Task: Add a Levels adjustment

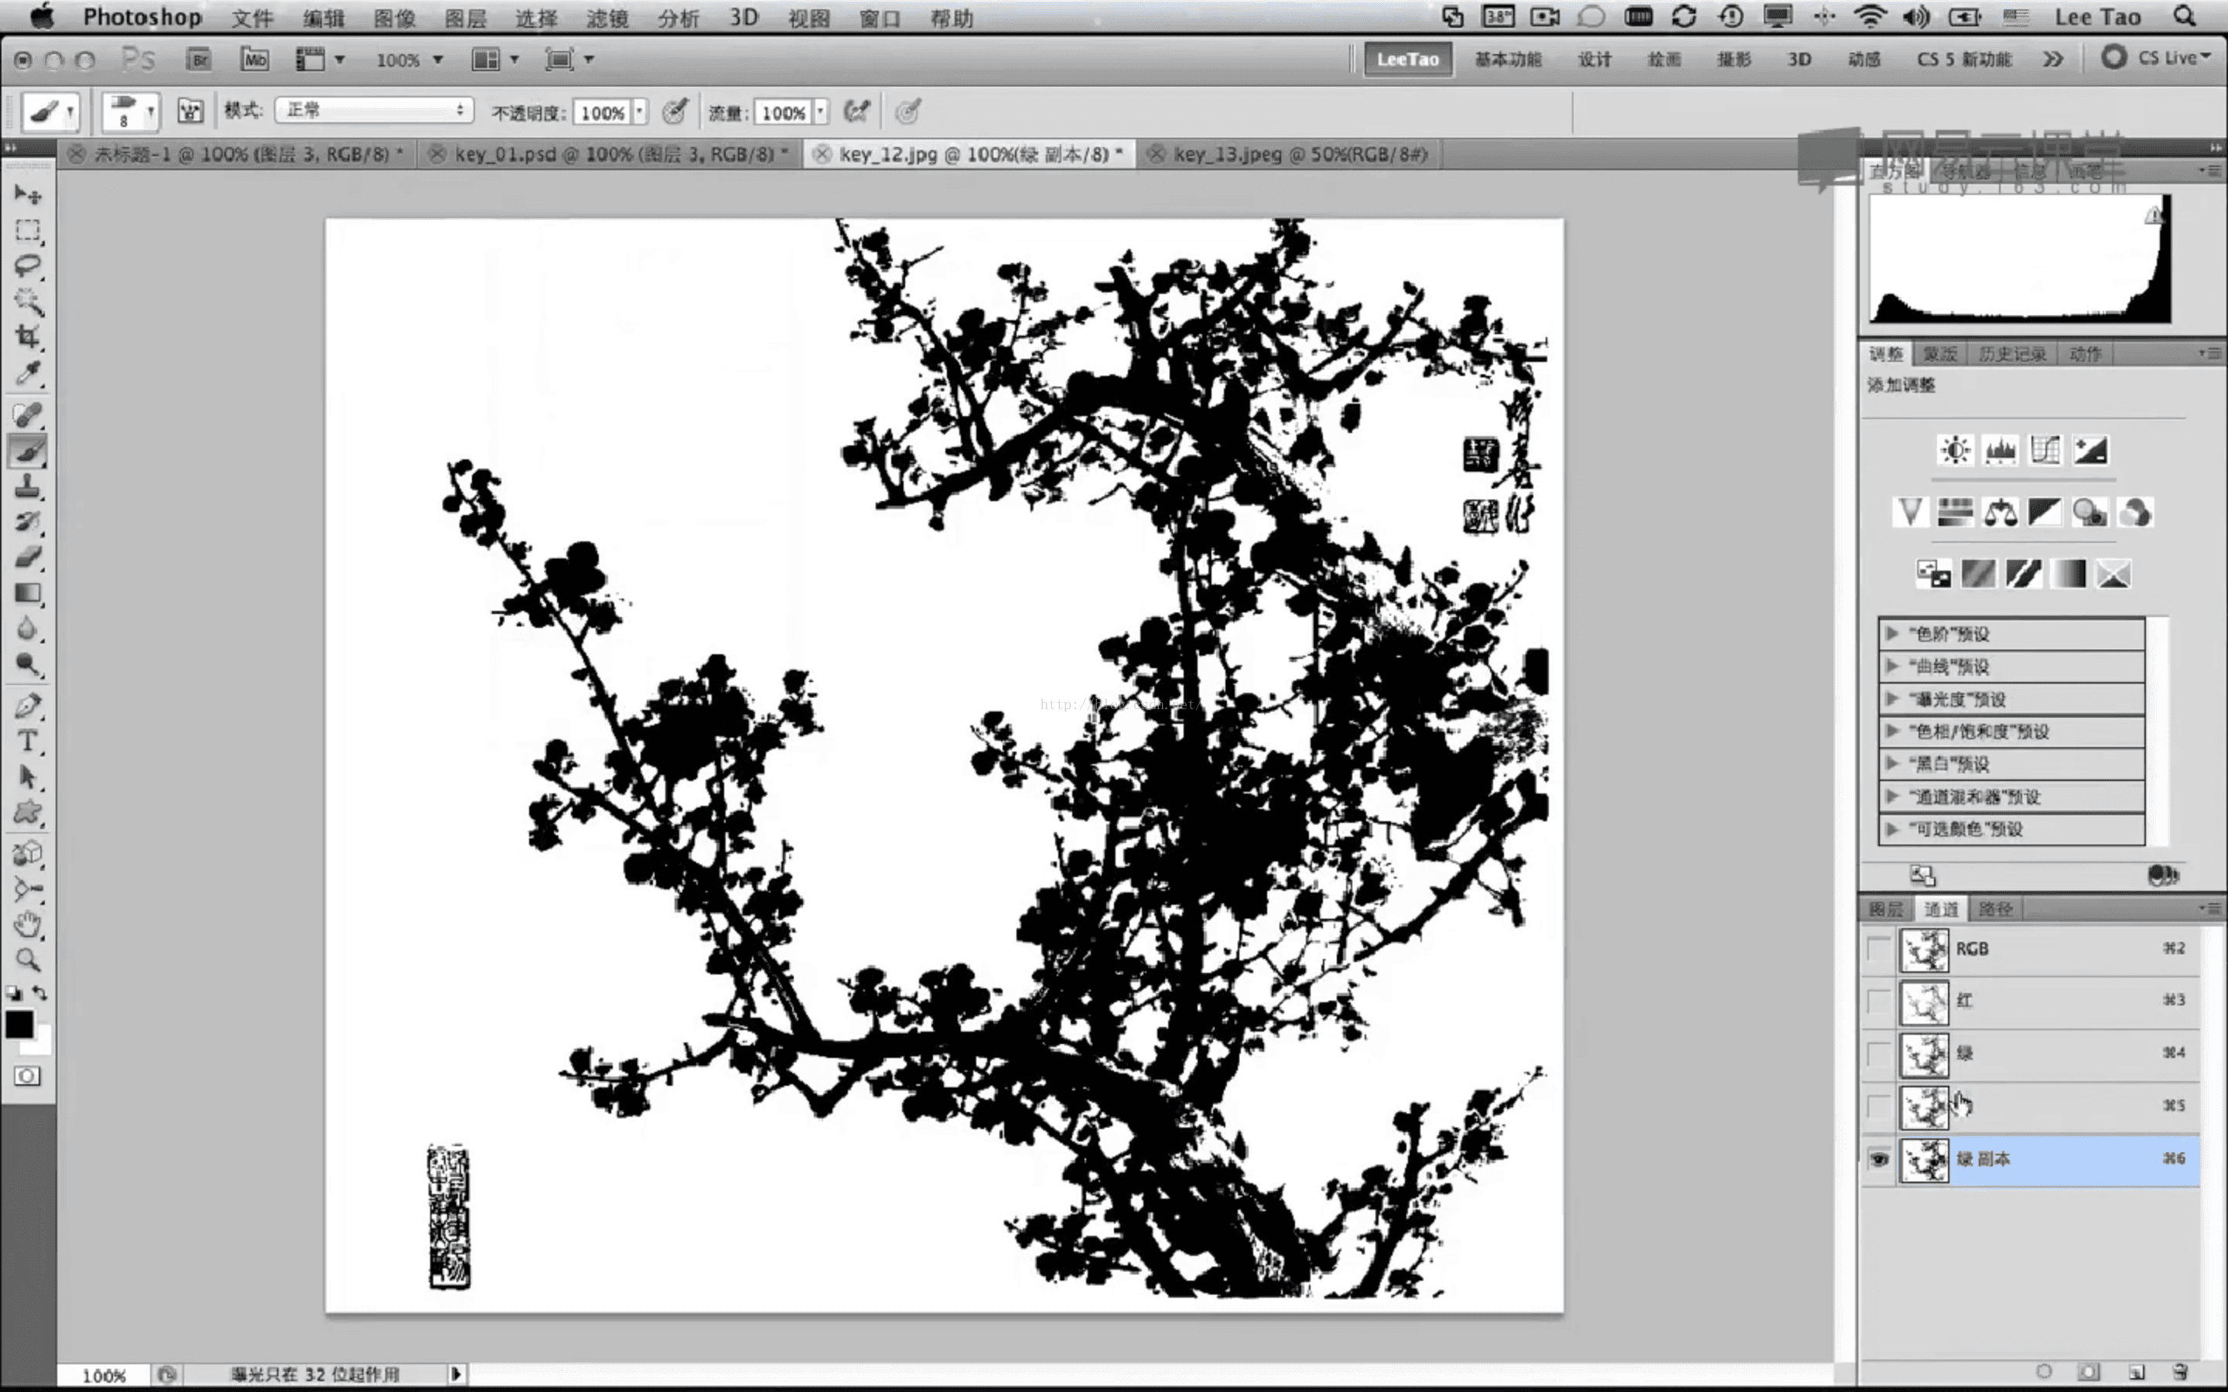Action: tap(2000, 450)
